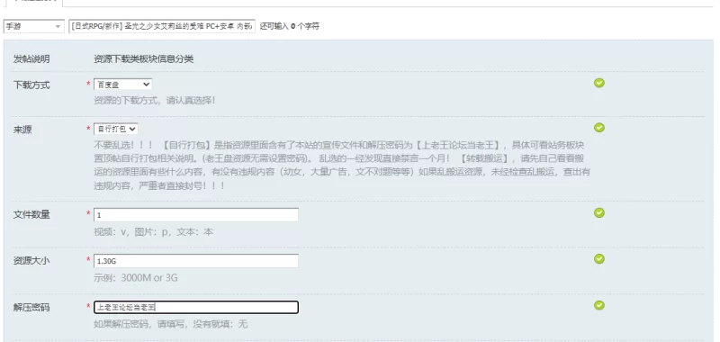Screen dimensions: 720x342
Task: Click green checkmark icon for 资源大小
Action: coord(599,259)
